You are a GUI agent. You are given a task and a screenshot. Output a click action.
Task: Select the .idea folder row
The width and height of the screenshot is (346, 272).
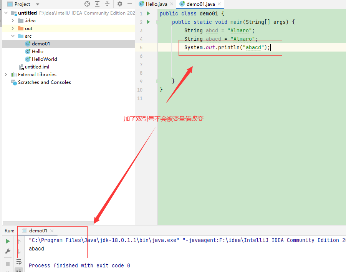pos(68,20)
